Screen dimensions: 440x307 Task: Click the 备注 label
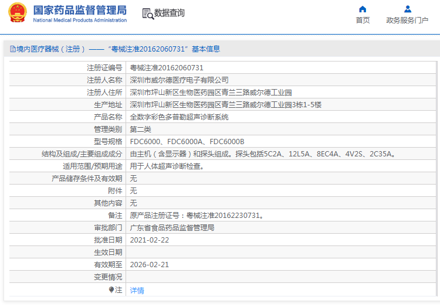115,216
